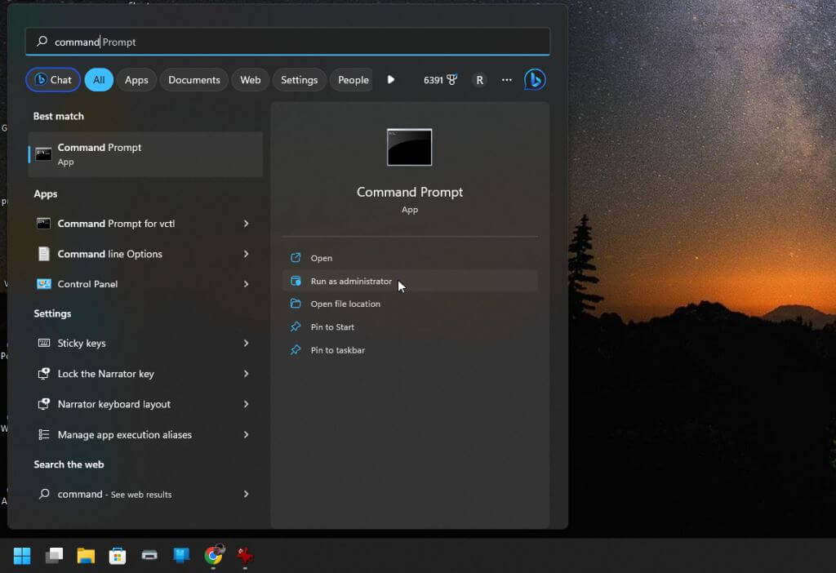Switch to the Documents filter tab
Screen dimensions: 836x573
tap(194, 80)
